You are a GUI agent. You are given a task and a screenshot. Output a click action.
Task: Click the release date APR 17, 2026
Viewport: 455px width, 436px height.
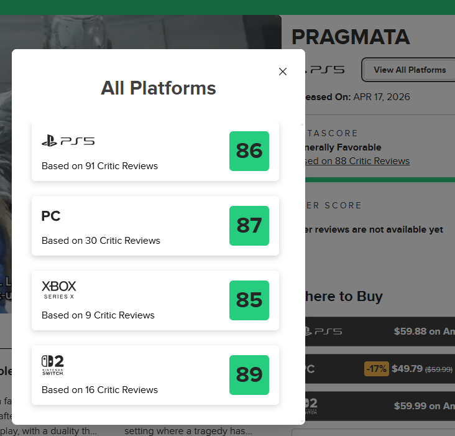tap(381, 96)
